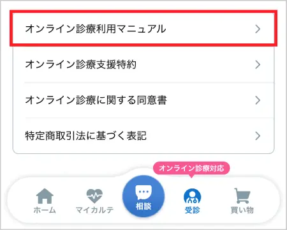Tap the speech bubble 相談 icon

click(x=143, y=192)
